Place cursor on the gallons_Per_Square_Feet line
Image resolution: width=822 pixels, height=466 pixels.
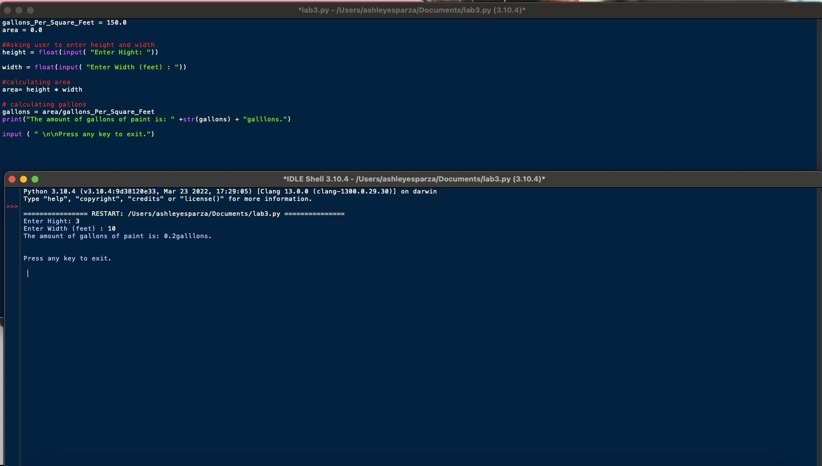64,23
